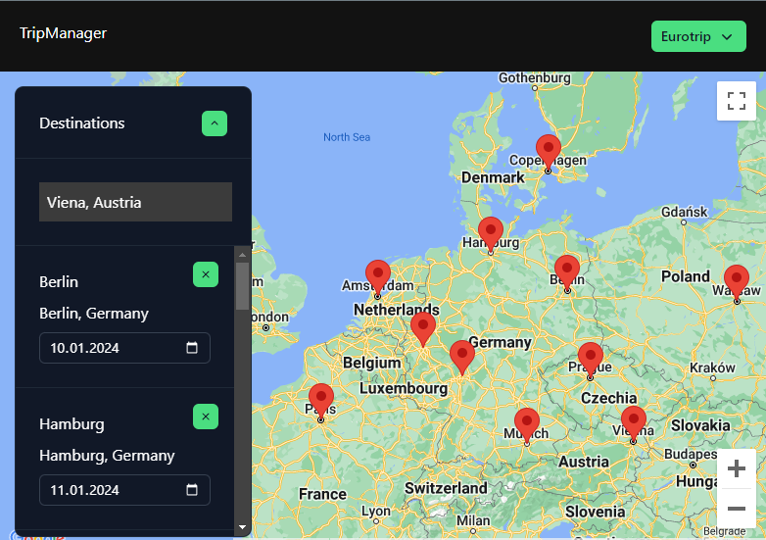Click the Hamburg destination title

click(x=72, y=424)
